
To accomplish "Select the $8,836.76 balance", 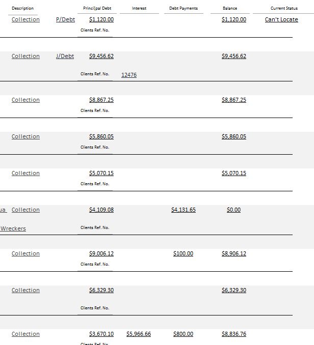I will coord(234,334).
